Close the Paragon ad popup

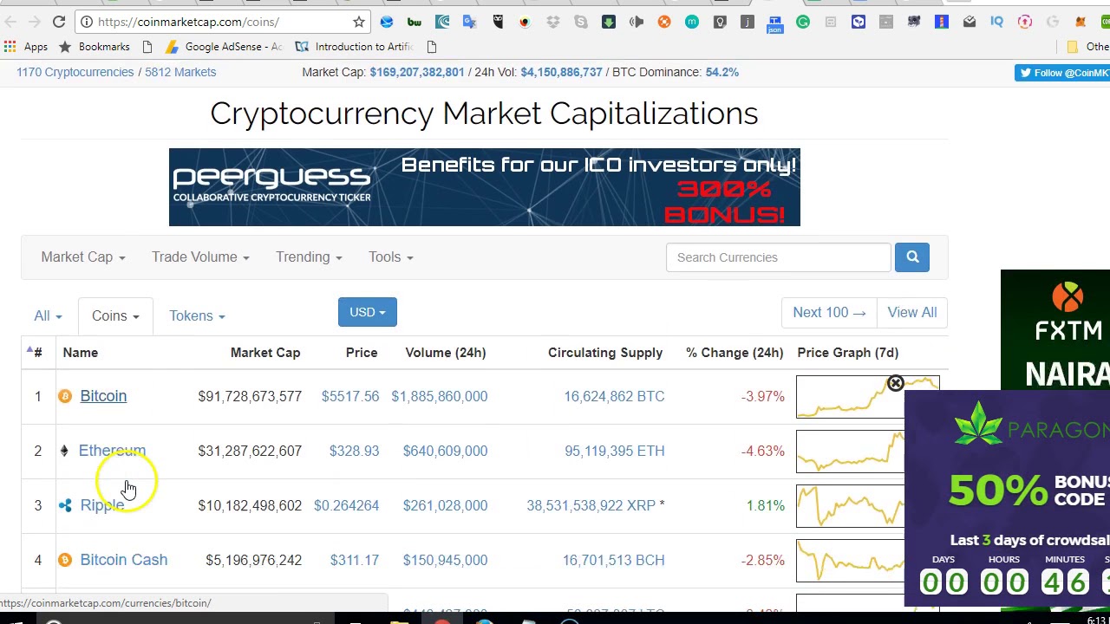(x=896, y=384)
